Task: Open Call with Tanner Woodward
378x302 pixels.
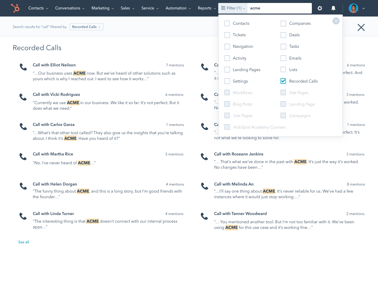Action: (240, 214)
